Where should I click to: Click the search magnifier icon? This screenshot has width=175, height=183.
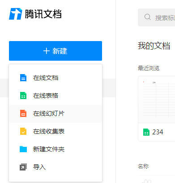pyautogui.click(x=148, y=17)
